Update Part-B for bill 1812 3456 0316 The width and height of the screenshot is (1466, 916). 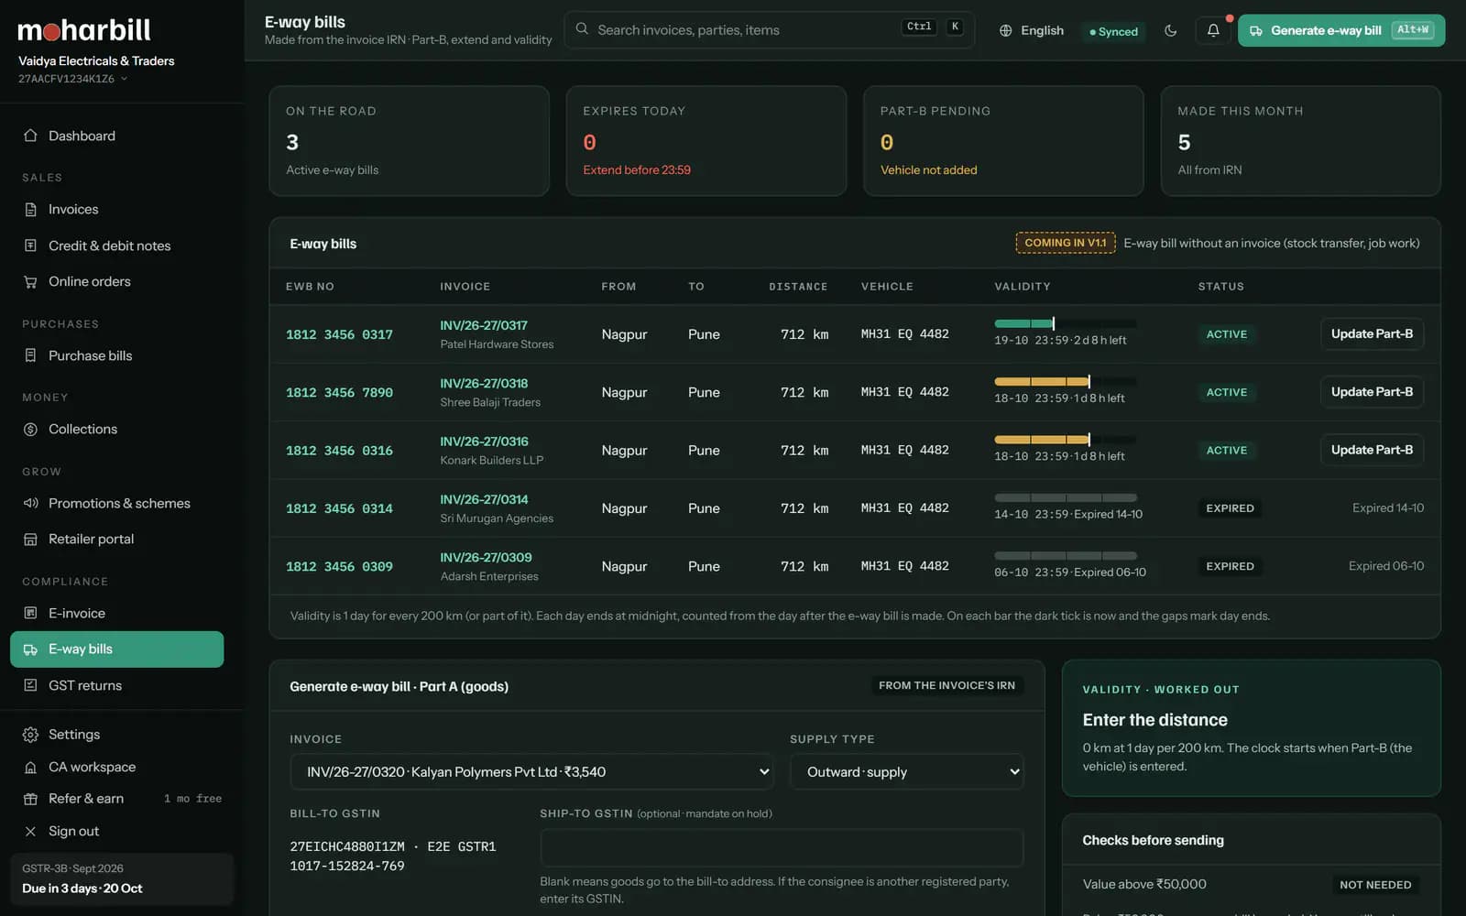[x=1372, y=450]
